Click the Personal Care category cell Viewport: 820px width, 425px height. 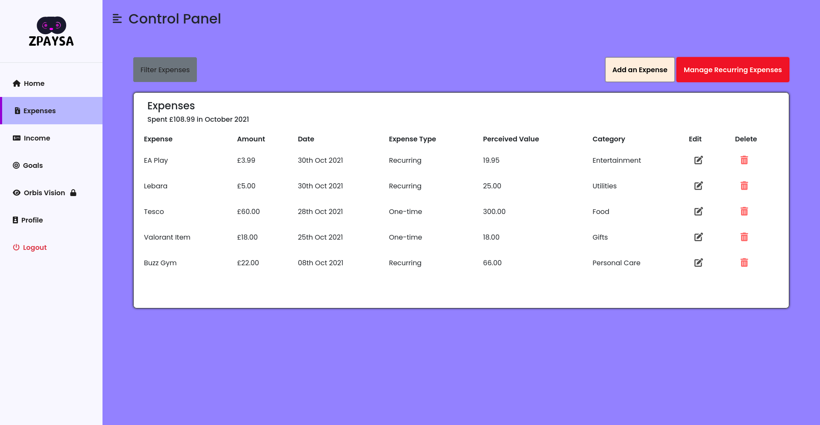coord(616,263)
